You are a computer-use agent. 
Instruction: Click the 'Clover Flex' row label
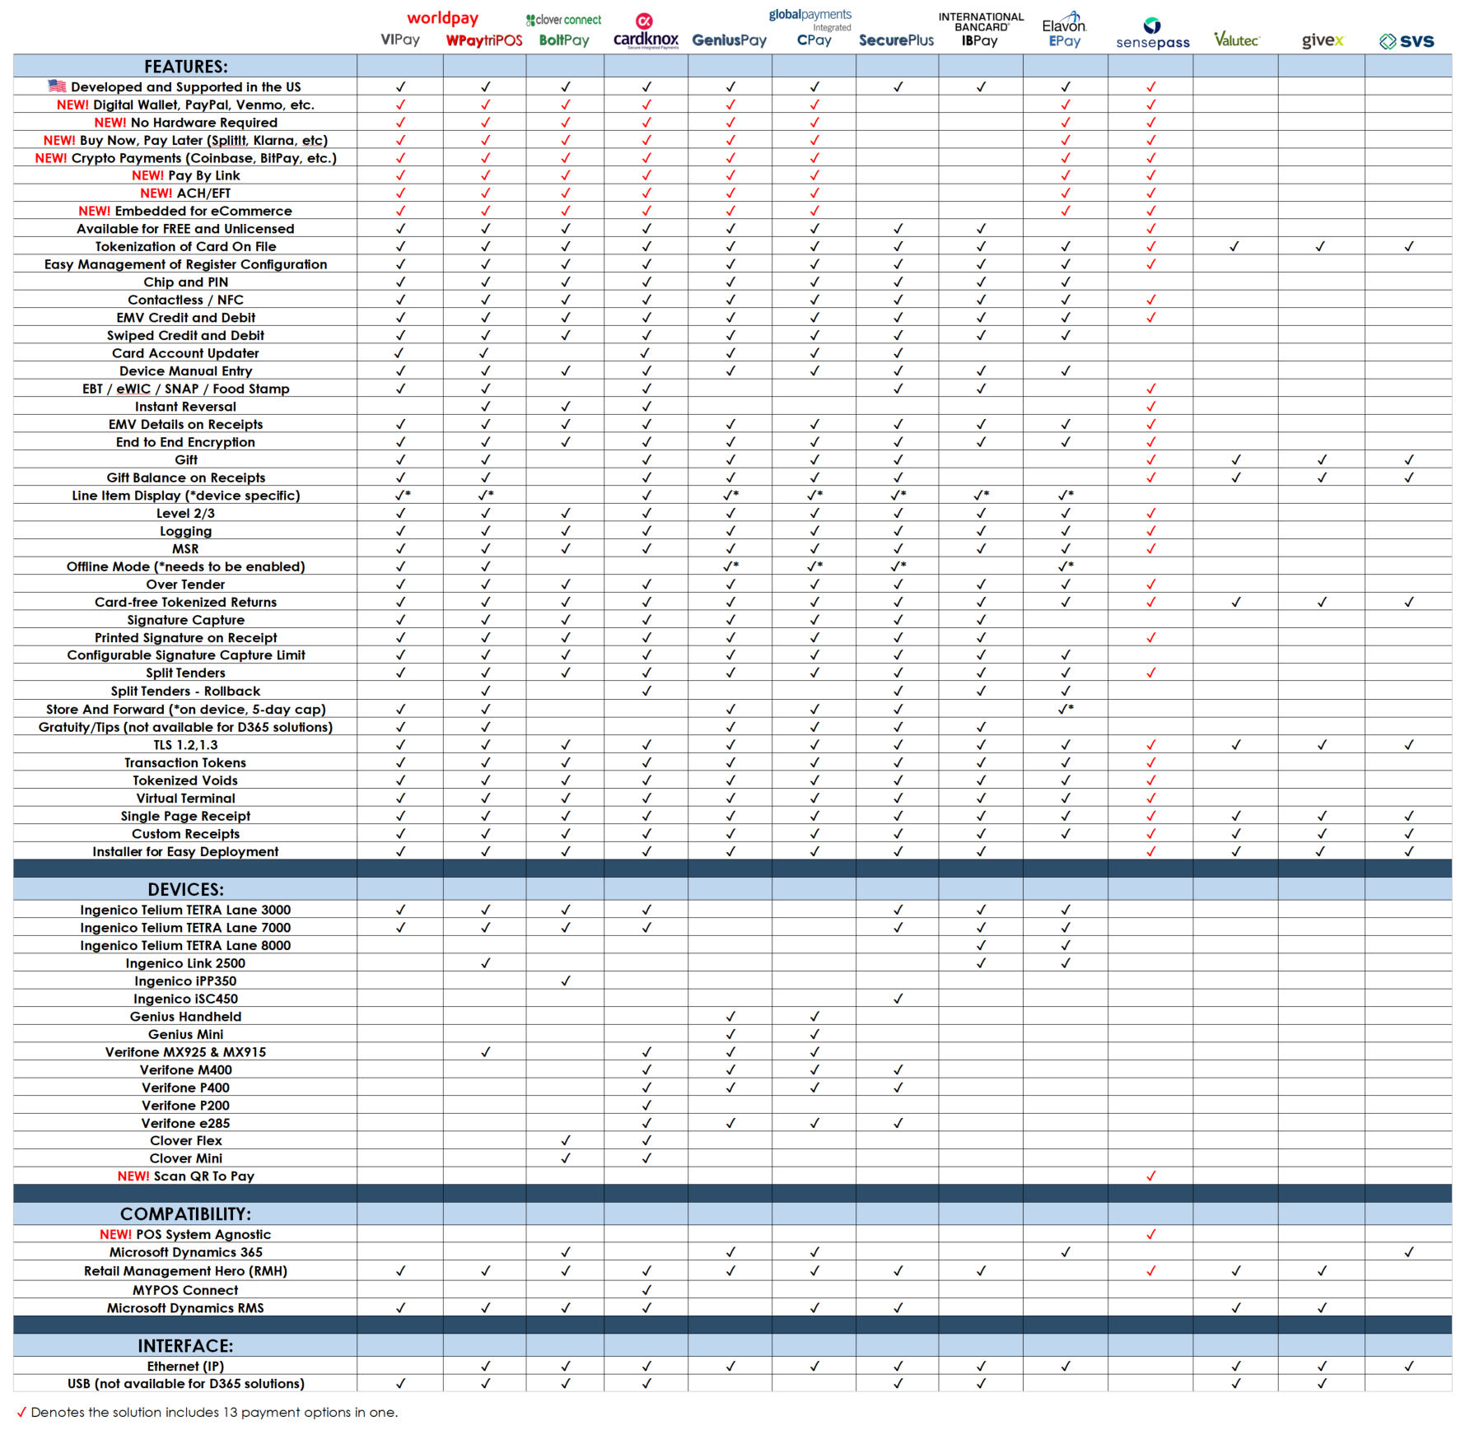click(x=186, y=1140)
